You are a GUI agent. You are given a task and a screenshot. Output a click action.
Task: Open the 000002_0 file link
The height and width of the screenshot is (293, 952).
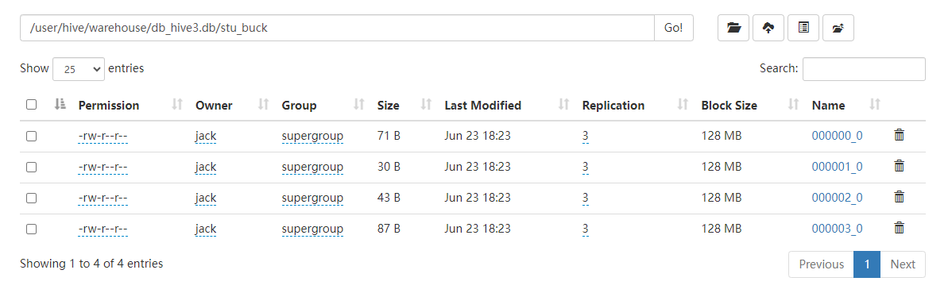[x=837, y=198]
